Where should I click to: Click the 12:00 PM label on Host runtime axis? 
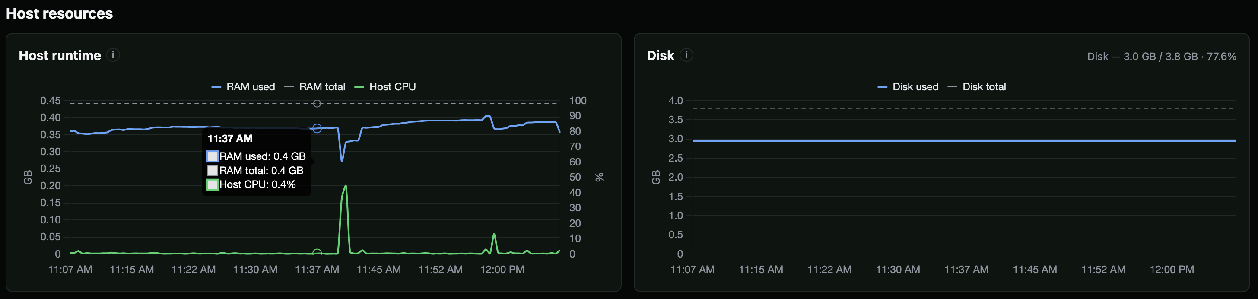click(502, 270)
